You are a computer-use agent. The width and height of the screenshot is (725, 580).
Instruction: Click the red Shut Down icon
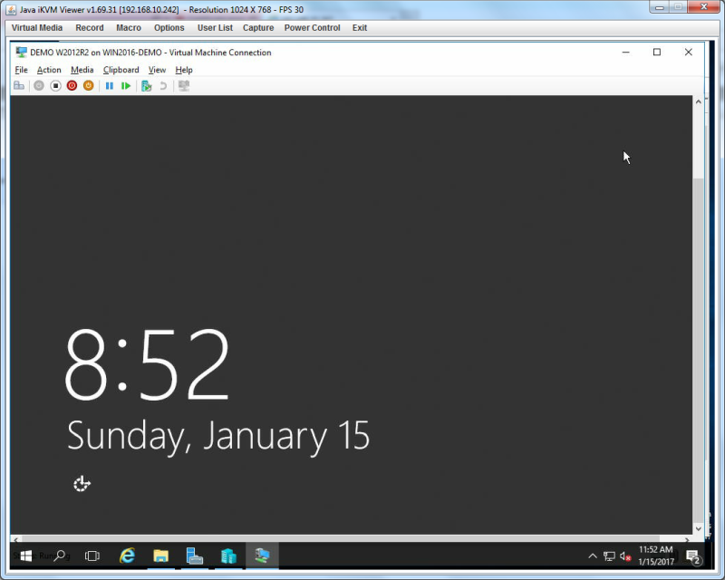[x=72, y=85]
